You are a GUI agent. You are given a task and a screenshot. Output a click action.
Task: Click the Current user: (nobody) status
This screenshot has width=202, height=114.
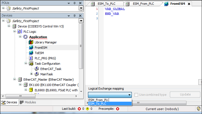pos(162,109)
